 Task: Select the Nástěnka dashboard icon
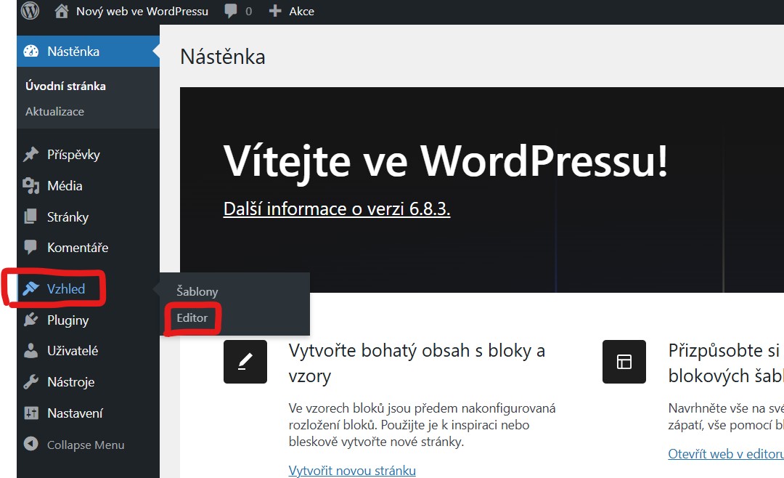(30, 51)
